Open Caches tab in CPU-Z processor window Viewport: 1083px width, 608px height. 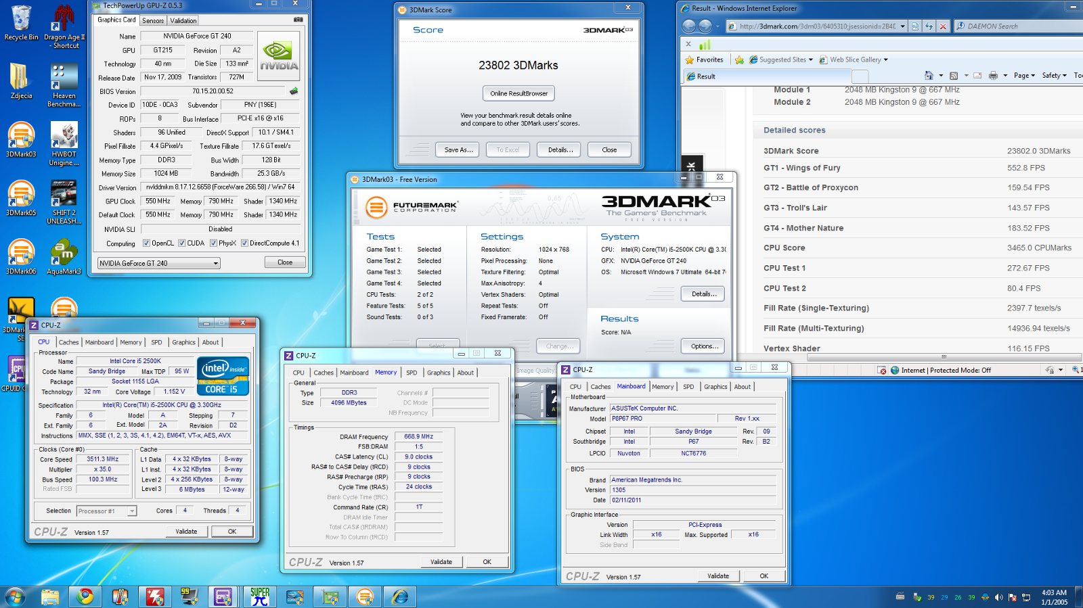[68, 342]
